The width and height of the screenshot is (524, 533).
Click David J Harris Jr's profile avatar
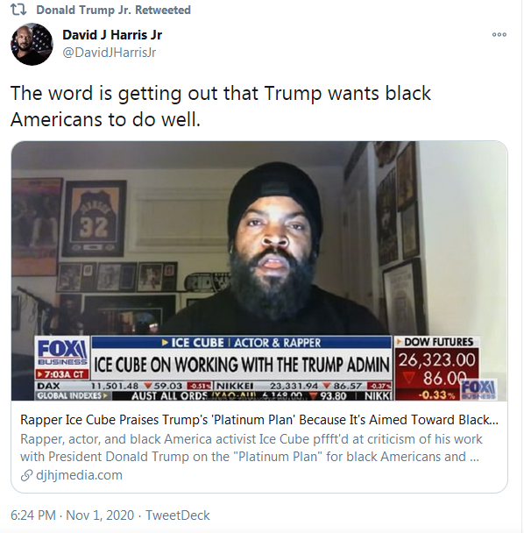click(32, 44)
